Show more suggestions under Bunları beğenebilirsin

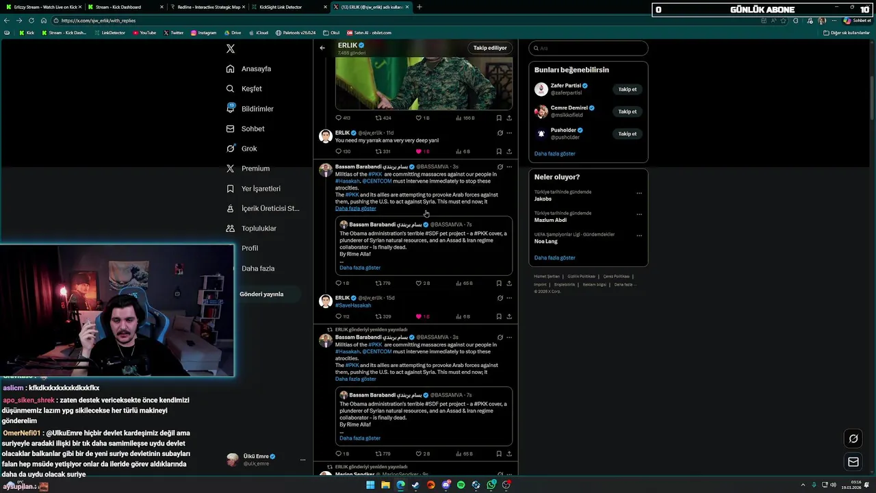[x=554, y=153]
